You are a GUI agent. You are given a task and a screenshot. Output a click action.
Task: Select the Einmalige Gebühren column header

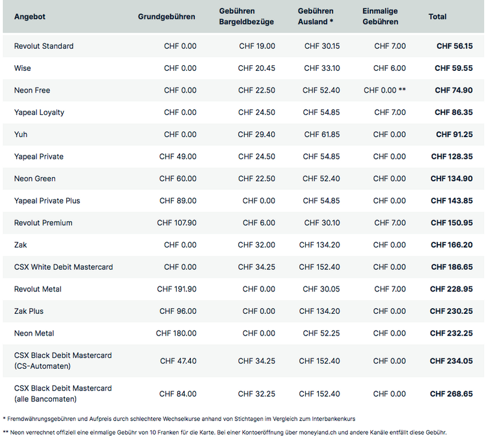[380, 17]
